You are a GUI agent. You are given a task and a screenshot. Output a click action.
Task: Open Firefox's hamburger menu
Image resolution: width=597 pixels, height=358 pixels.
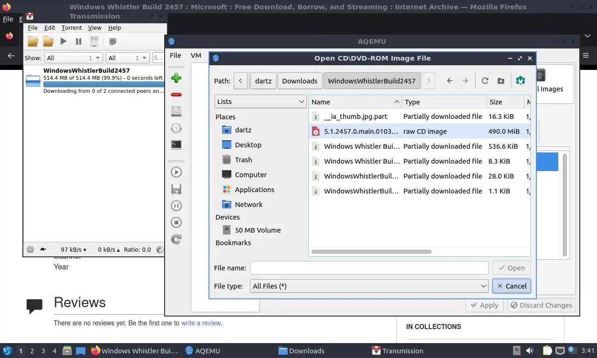tap(586, 55)
